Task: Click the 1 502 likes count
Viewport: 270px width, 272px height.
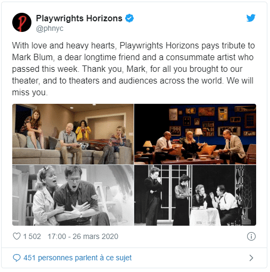Action: pyautogui.click(x=32, y=236)
